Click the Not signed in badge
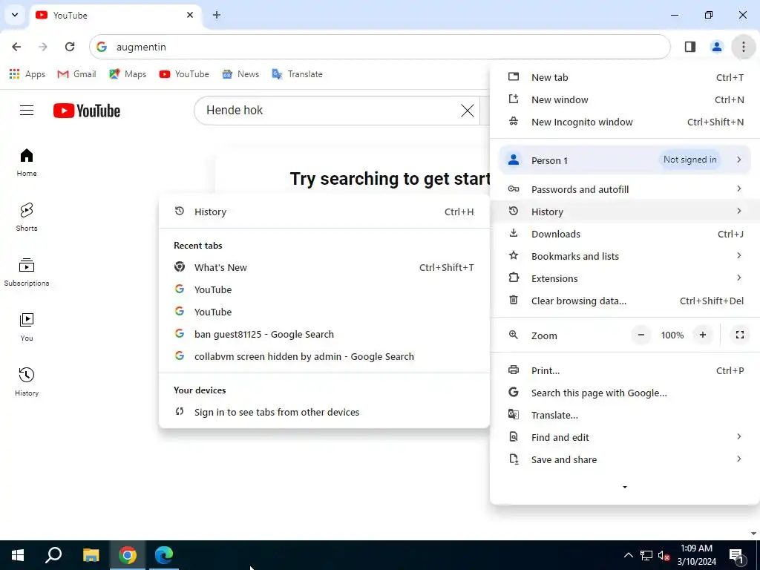Image resolution: width=760 pixels, height=570 pixels. pyautogui.click(x=689, y=160)
